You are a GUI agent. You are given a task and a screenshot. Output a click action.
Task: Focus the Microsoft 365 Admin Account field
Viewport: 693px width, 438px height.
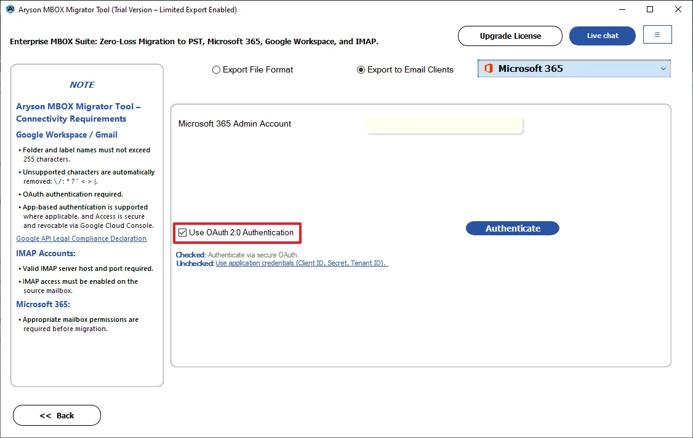(x=444, y=125)
